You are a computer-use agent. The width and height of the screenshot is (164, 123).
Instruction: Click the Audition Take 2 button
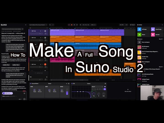pos(16,65)
